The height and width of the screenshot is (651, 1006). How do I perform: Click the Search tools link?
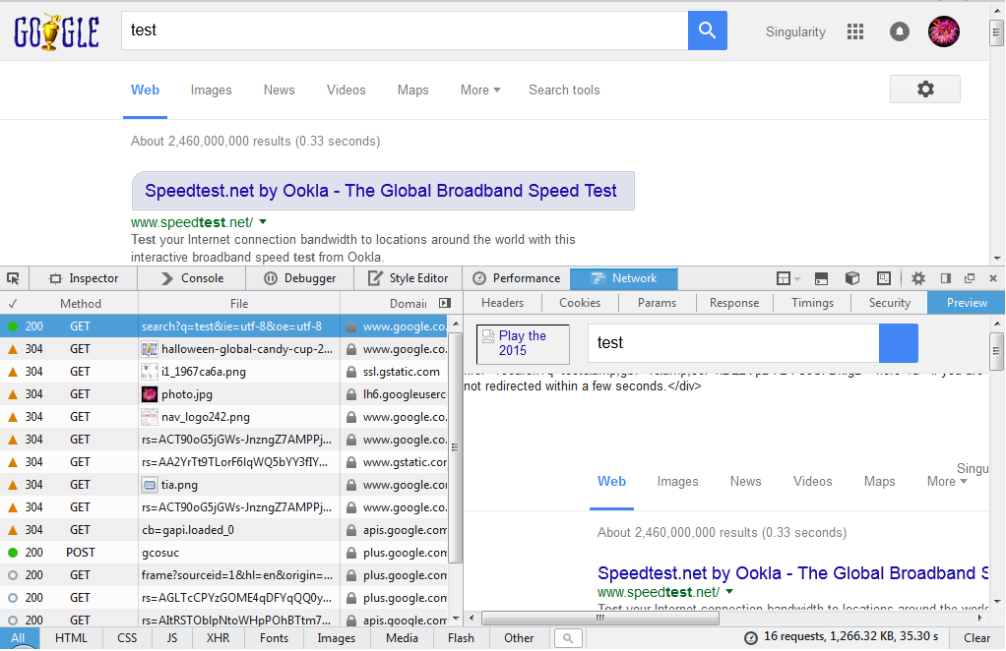click(564, 89)
